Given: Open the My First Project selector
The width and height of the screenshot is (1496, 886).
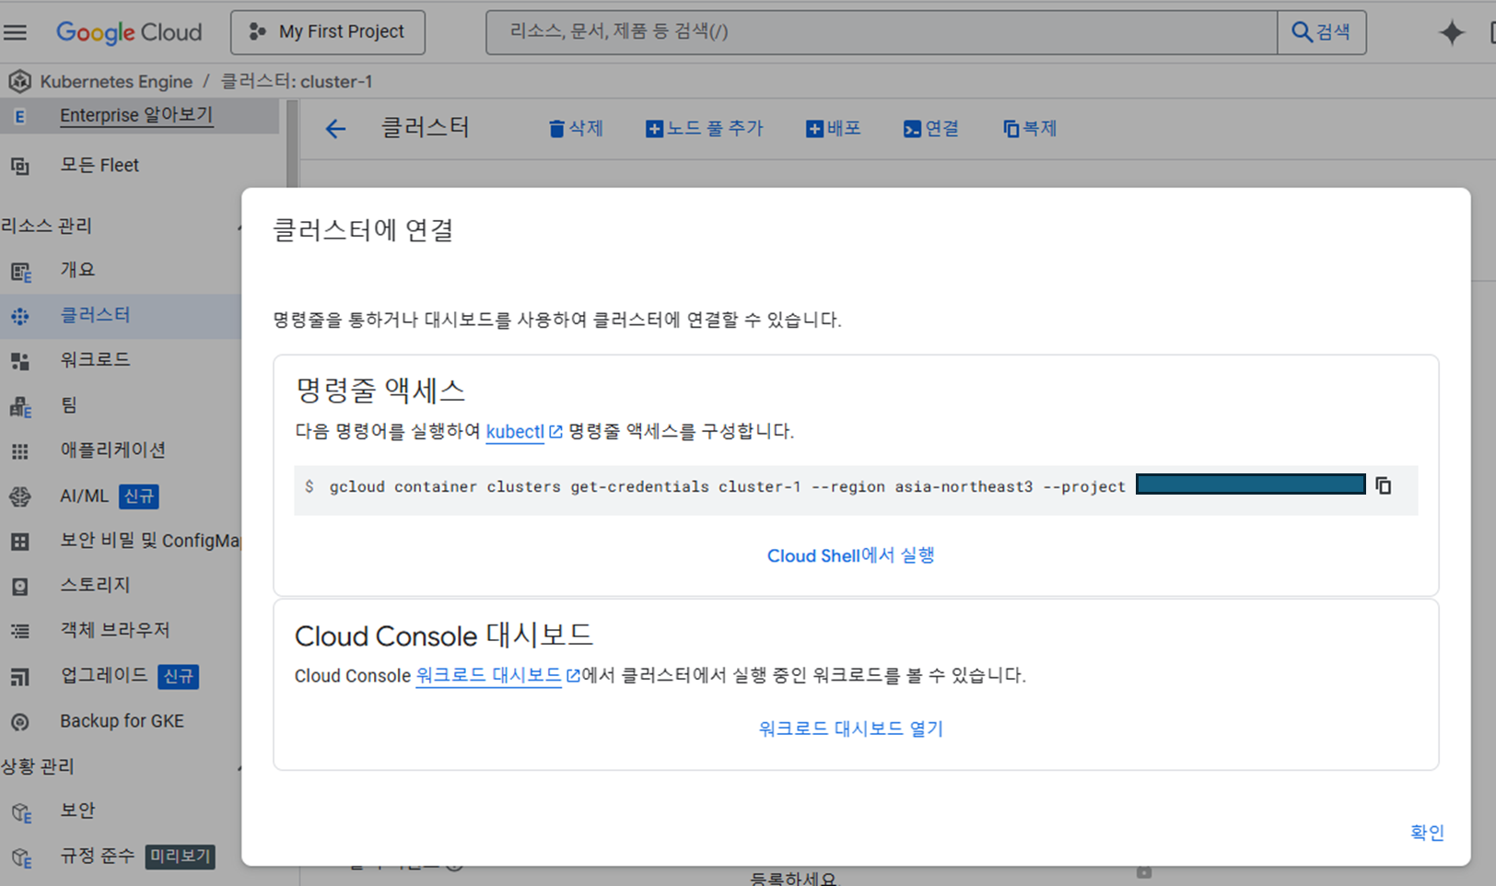Looking at the screenshot, I should 328,32.
